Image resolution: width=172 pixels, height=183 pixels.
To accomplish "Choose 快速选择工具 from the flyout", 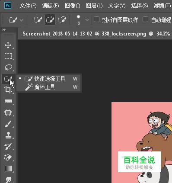I will [49, 79].
